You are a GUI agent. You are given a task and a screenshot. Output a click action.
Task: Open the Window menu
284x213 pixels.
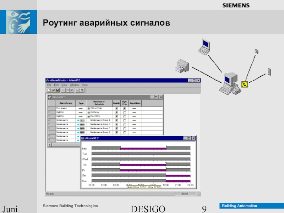75,85
